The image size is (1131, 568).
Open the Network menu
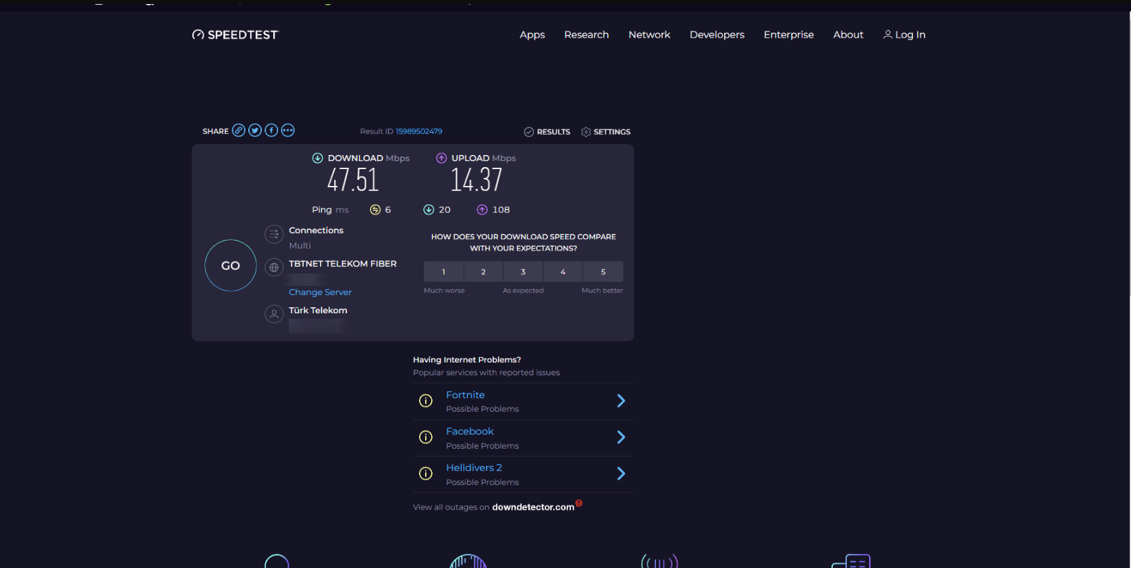click(x=649, y=35)
